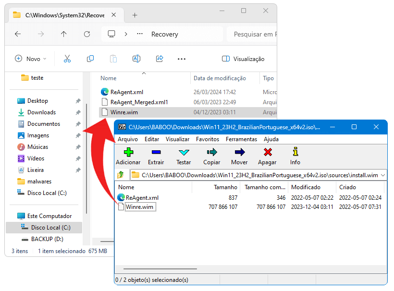The image size is (394, 291).
Task: Open the Visualizar menu
Action: (x=177, y=139)
